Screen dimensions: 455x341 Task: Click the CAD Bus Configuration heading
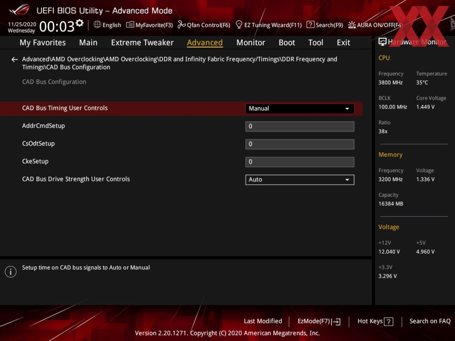point(54,82)
